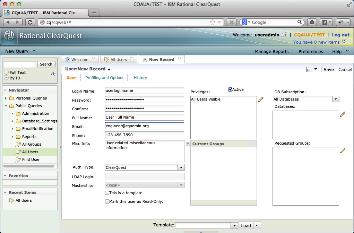Click the bookmarks menu toolbar icon
This screenshot has height=233, width=354.
pos(326,22)
